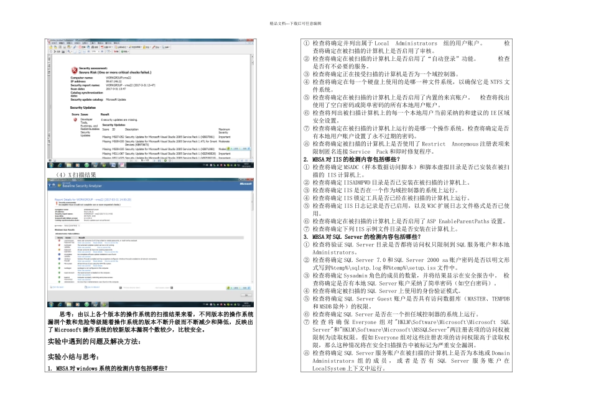The image size is (591, 418).
Task: Click the OK button in the MBSA window
Action: (246, 295)
